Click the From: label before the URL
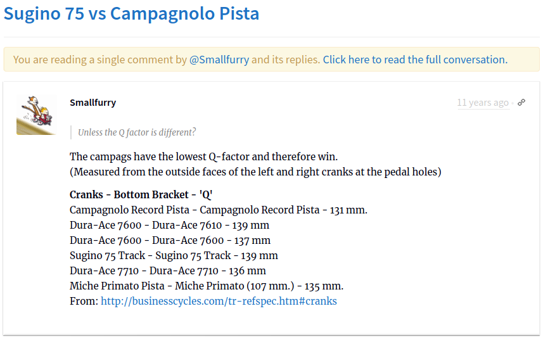543x337 pixels. pyautogui.click(x=84, y=301)
